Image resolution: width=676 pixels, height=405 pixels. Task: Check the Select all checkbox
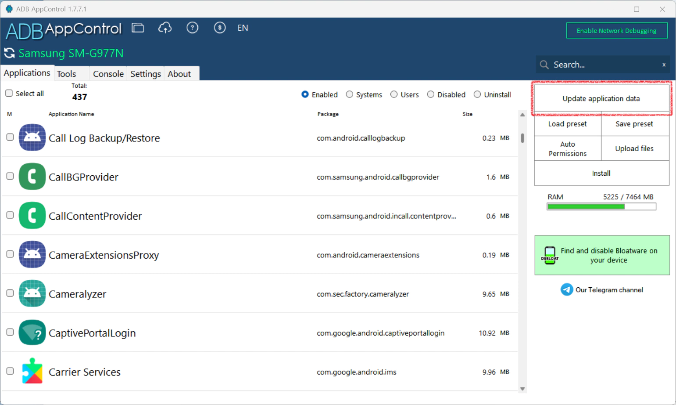click(9, 93)
